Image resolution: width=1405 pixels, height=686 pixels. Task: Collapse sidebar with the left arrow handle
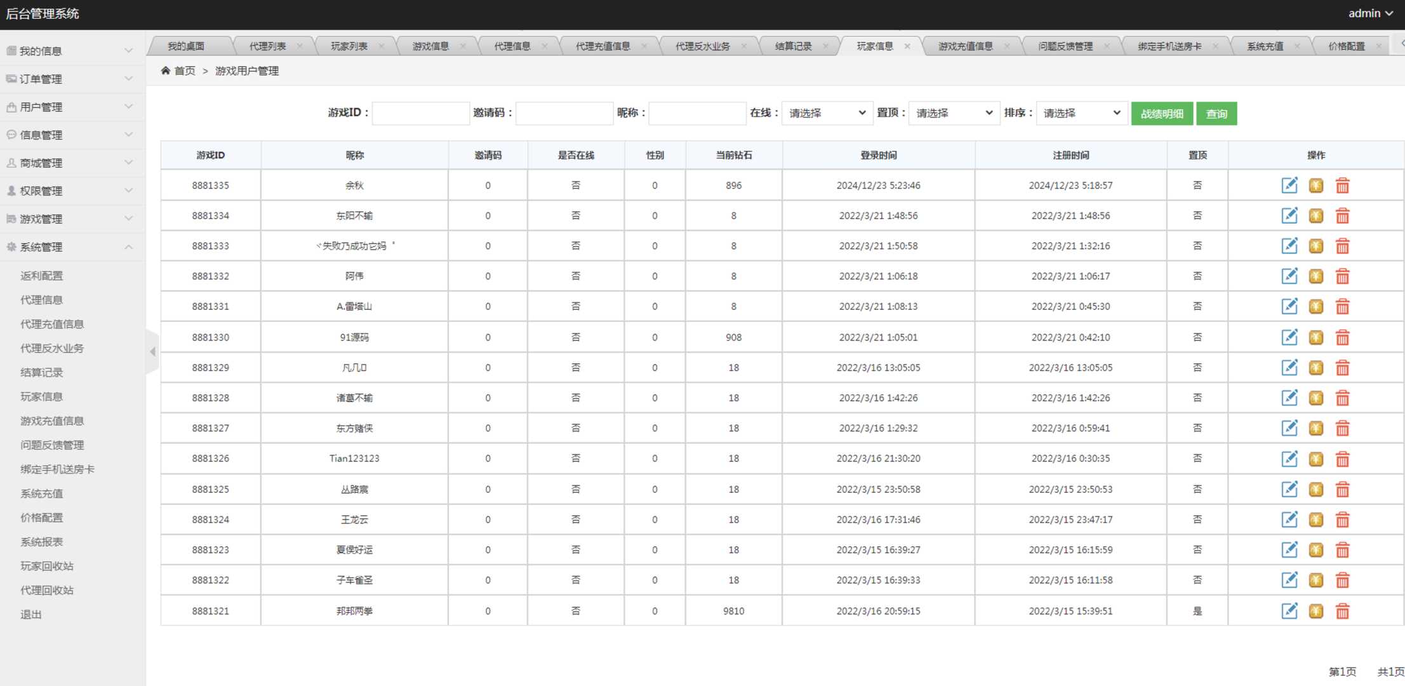click(x=152, y=351)
